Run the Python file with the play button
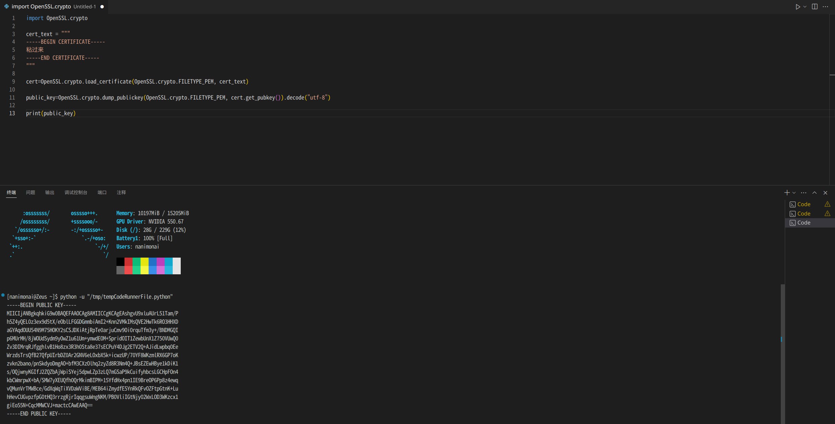 (799, 6)
